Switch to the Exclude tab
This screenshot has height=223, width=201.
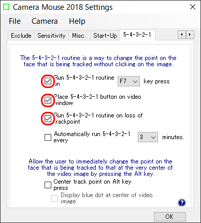coord(21,36)
